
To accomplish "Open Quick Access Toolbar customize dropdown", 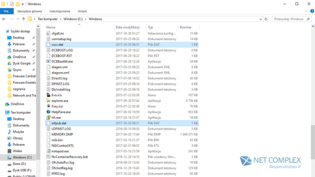I will coord(22,4).
